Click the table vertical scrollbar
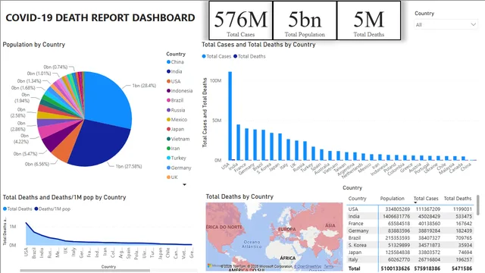This screenshot has width=485, height=273. pyautogui.click(x=478, y=205)
